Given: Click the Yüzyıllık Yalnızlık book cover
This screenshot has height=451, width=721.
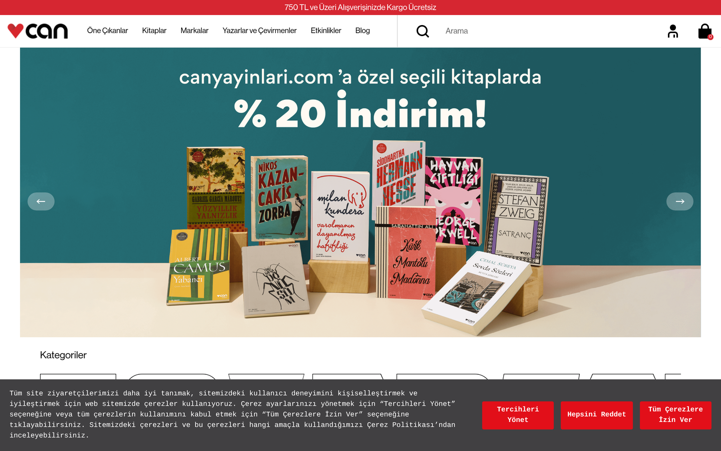Looking at the screenshot, I should tap(216, 188).
